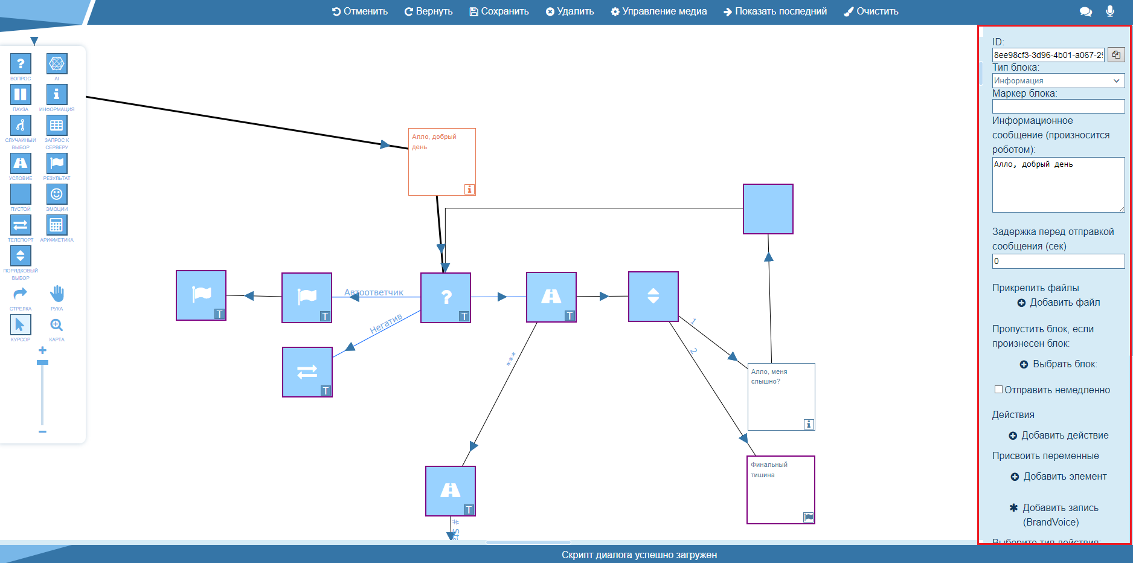
Task: Choose the Запрос к серверу block tool
Action: (x=57, y=126)
